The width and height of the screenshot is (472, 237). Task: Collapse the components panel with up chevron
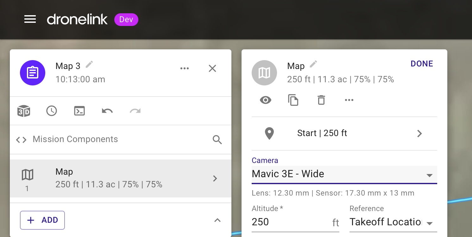tap(217, 220)
